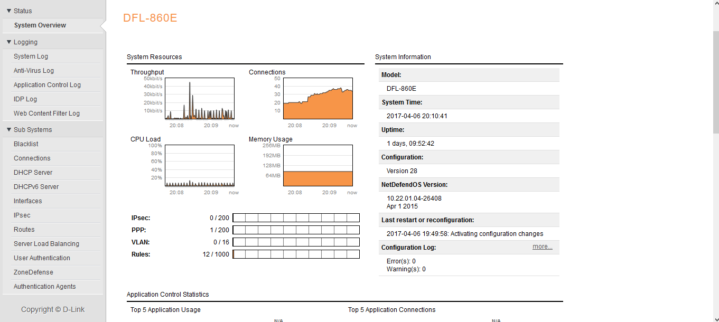Collapse the Logging section triangle

[9, 42]
